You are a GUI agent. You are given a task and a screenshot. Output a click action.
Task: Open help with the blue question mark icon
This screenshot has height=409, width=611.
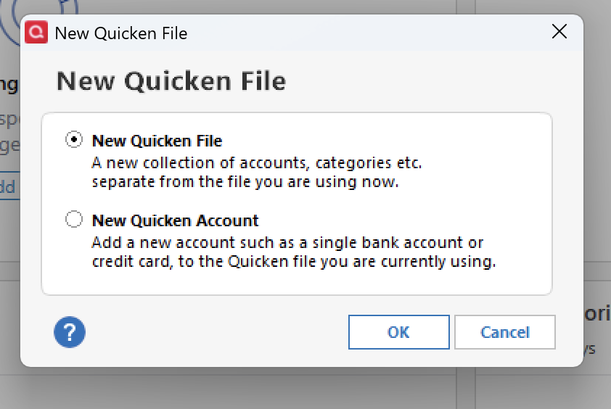(70, 332)
